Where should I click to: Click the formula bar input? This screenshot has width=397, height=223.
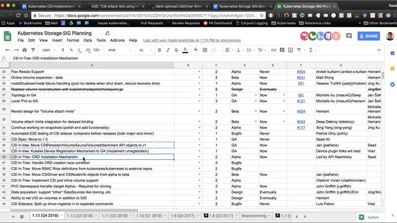(197, 58)
